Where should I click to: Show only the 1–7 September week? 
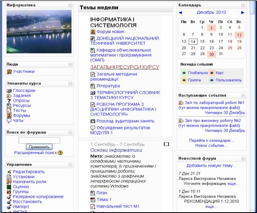click(x=166, y=144)
